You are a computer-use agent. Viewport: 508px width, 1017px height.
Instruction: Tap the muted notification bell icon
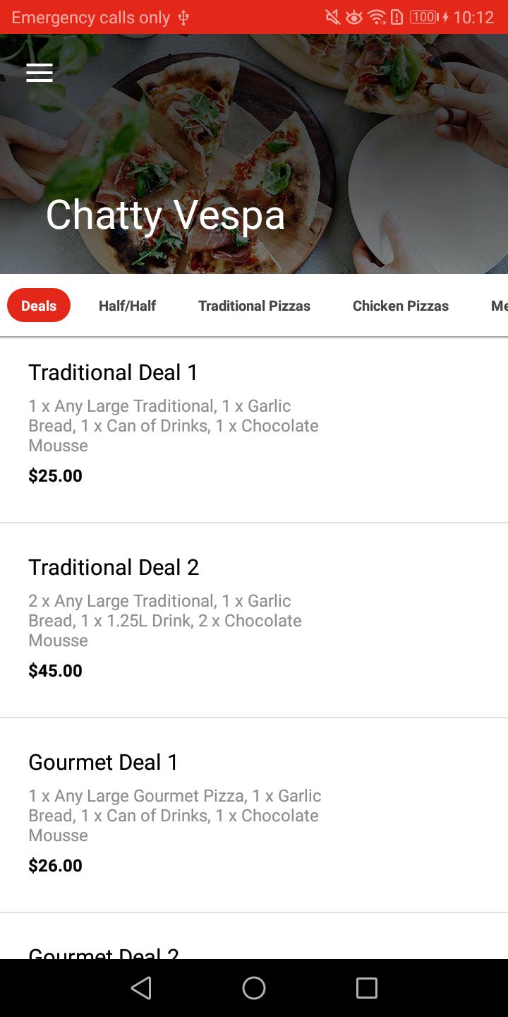click(x=332, y=17)
